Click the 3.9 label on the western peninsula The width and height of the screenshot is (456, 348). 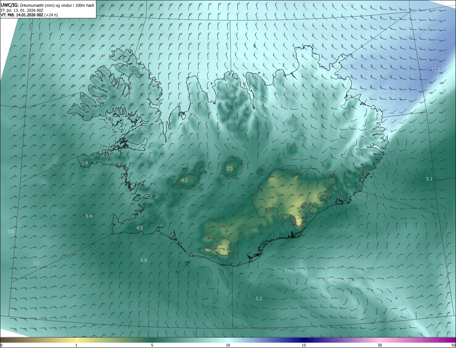tap(84, 163)
